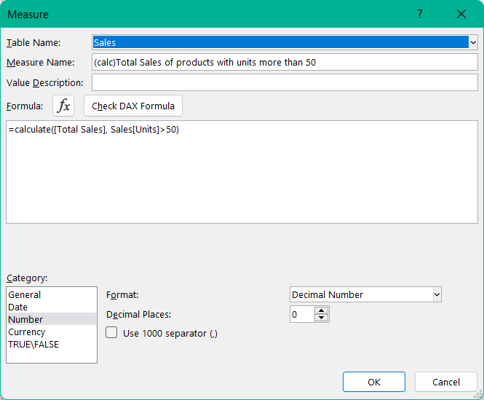Enable the Use 1000 separator checkbox

(x=112, y=333)
